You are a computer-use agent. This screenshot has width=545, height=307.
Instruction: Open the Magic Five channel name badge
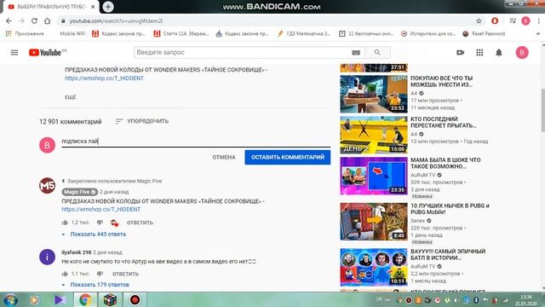(x=80, y=192)
